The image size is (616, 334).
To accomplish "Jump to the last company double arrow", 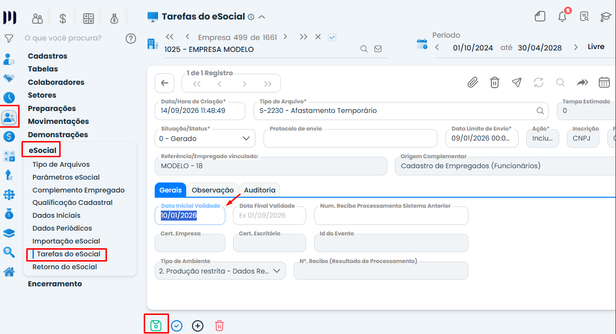I will tap(304, 37).
